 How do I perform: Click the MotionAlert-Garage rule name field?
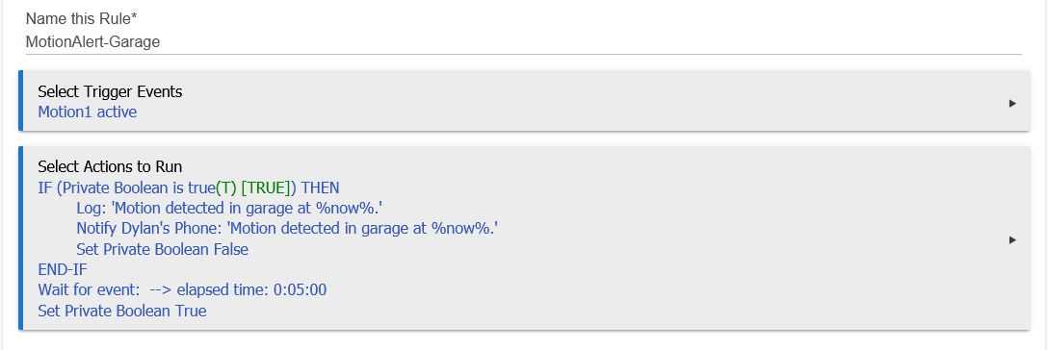pos(523,42)
